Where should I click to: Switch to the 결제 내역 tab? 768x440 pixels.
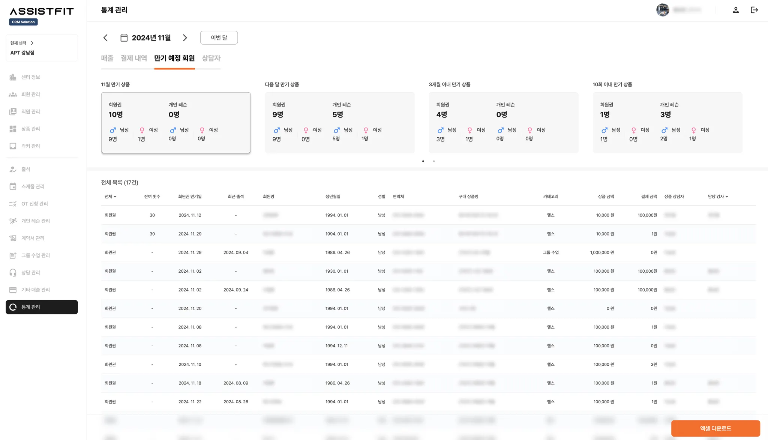[x=133, y=58]
